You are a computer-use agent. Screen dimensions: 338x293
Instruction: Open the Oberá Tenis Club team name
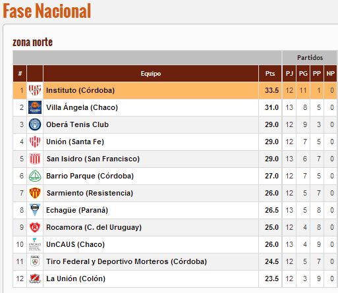click(77, 124)
